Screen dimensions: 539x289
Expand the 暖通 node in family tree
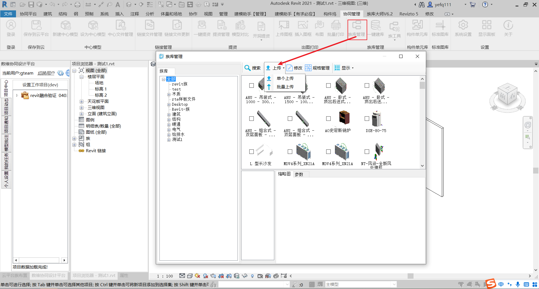[x=169, y=125]
